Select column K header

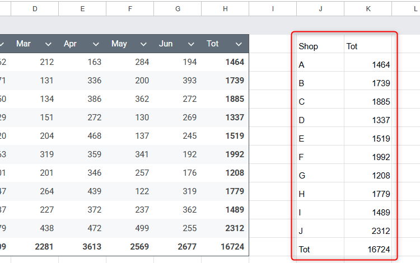368,8
